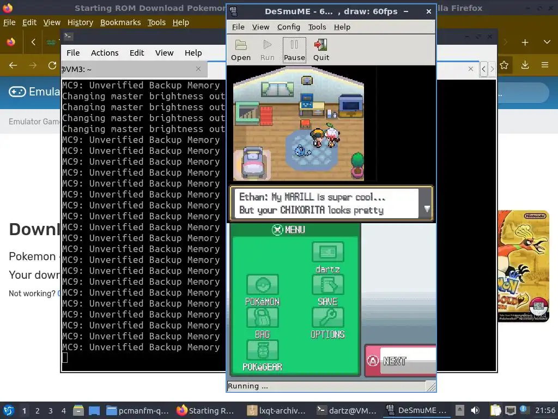Click the Emulator Games site logo
Screen dimensions: 558x419
click(34, 92)
